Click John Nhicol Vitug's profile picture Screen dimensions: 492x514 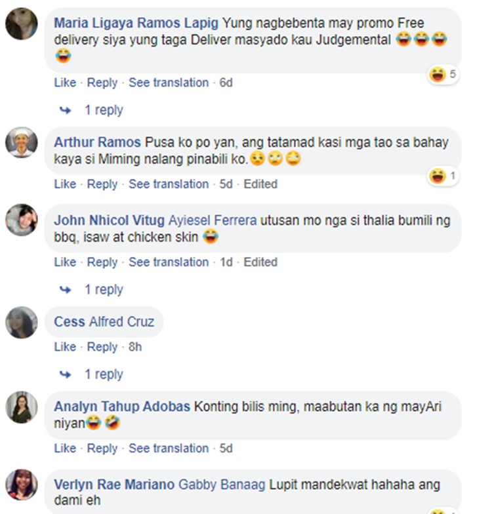point(22,220)
